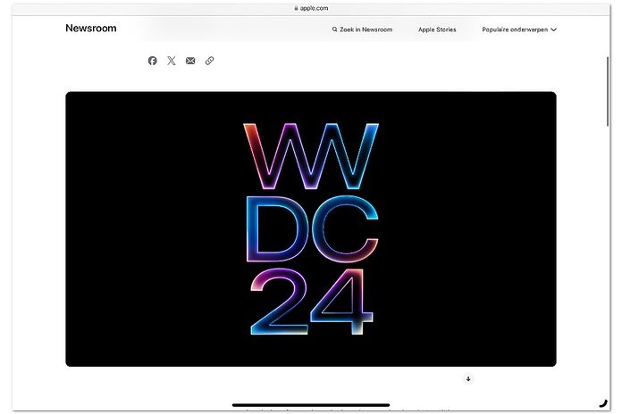The image size is (622, 414).
Task: Open Apple Stories
Action: tap(437, 29)
